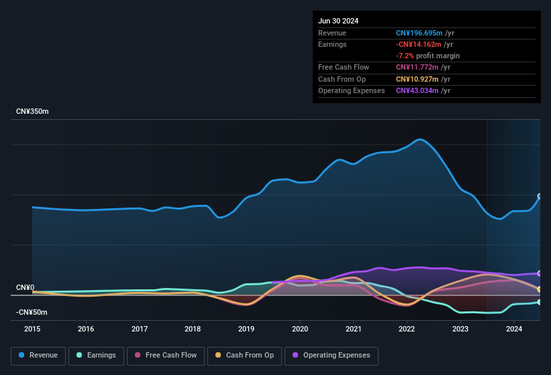Click the CN¥196.695m revenue value

click(x=419, y=33)
